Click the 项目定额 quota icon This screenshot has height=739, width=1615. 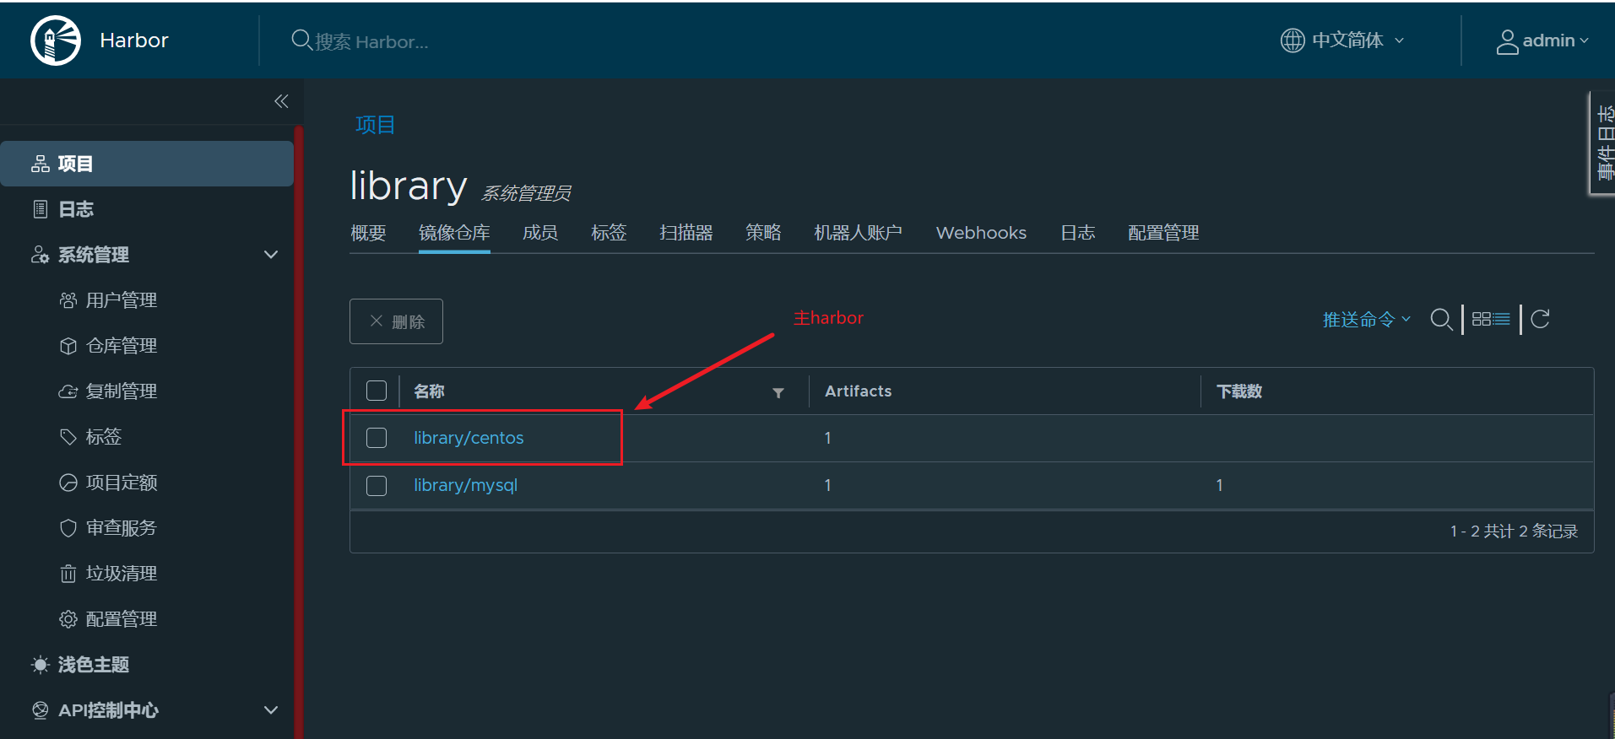coord(68,483)
